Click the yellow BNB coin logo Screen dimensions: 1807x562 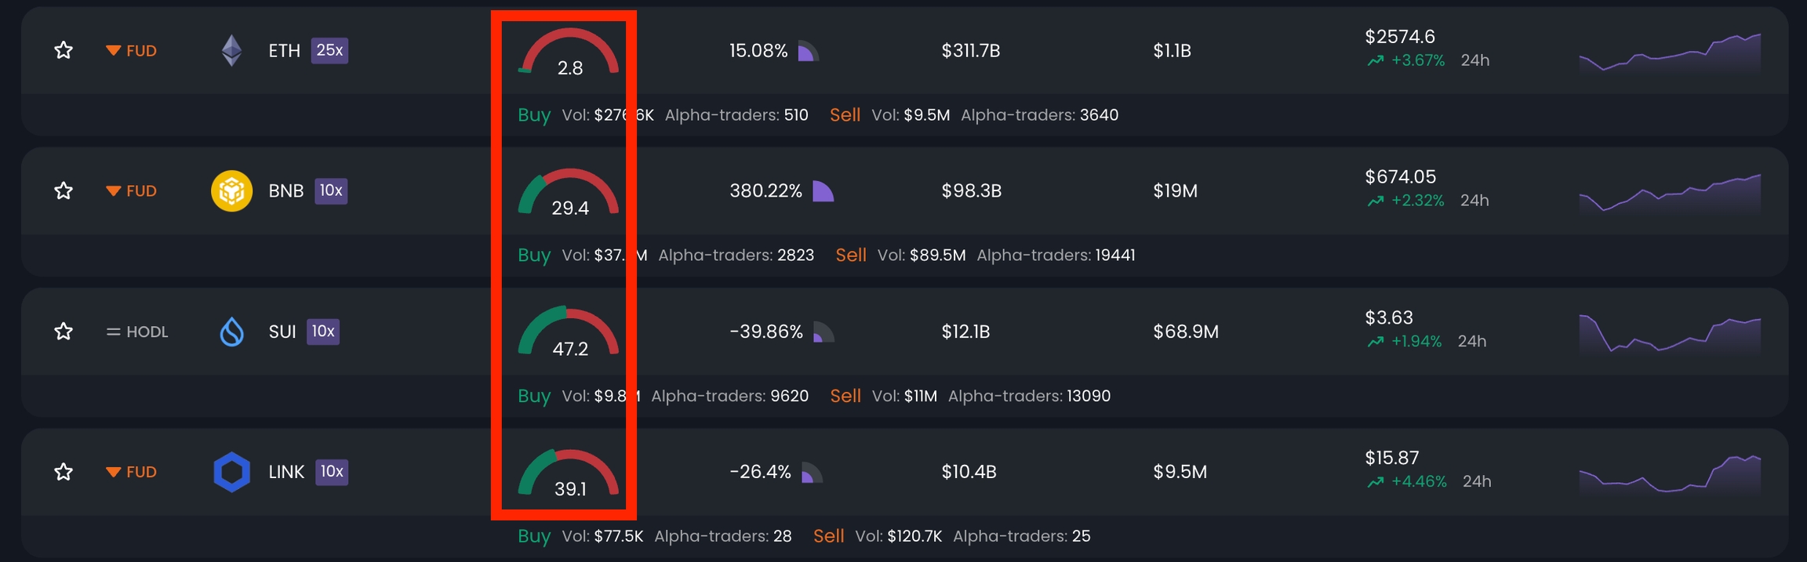231,191
